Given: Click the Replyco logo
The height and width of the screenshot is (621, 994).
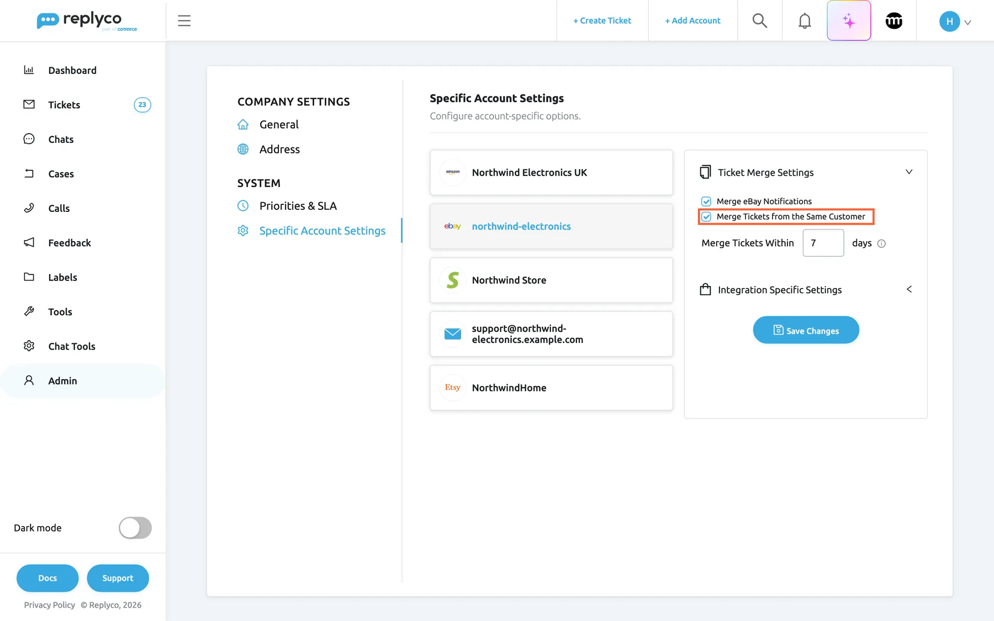Looking at the screenshot, I should [87, 21].
